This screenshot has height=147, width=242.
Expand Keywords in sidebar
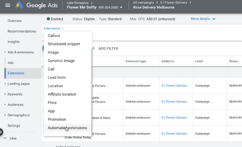tap(5, 94)
